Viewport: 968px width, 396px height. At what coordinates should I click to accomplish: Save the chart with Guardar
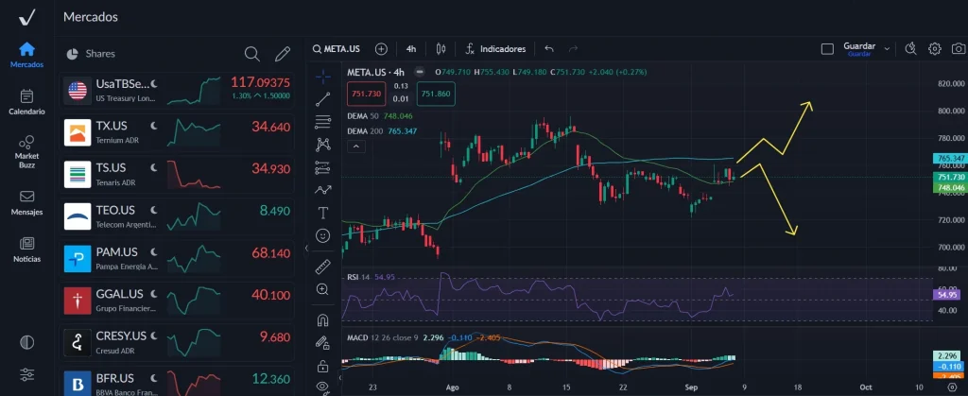pos(859,49)
